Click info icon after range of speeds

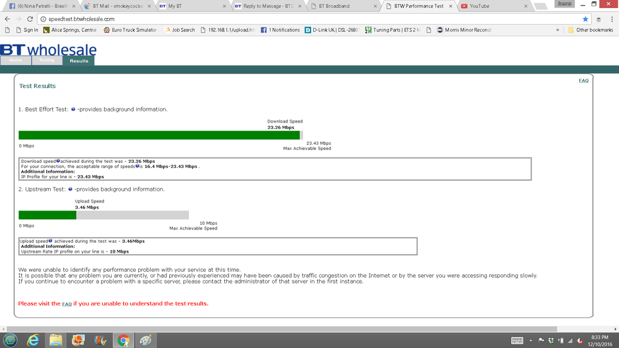137,166
